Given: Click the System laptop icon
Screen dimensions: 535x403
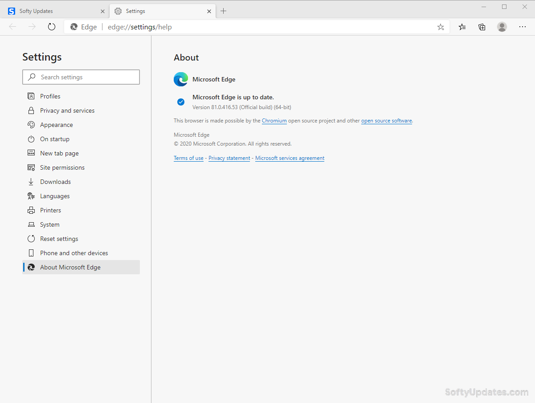Looking at the screenshot, I should pyautogui.click(x=31, y=224).
